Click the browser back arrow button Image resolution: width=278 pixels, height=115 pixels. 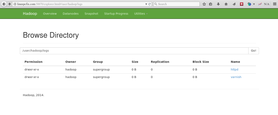4,4
